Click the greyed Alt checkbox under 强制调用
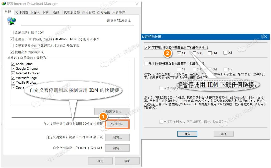This screenshot has width=271, height=168. (179, 69)
